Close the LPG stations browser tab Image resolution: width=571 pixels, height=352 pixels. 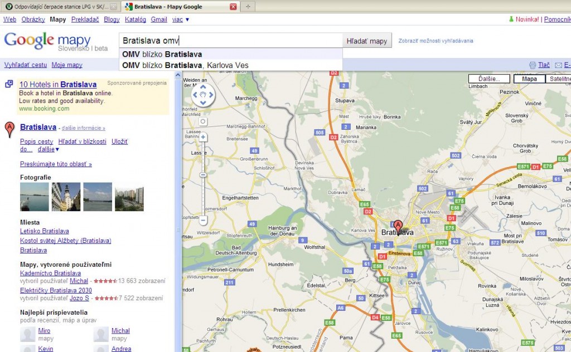click(114, 7)
